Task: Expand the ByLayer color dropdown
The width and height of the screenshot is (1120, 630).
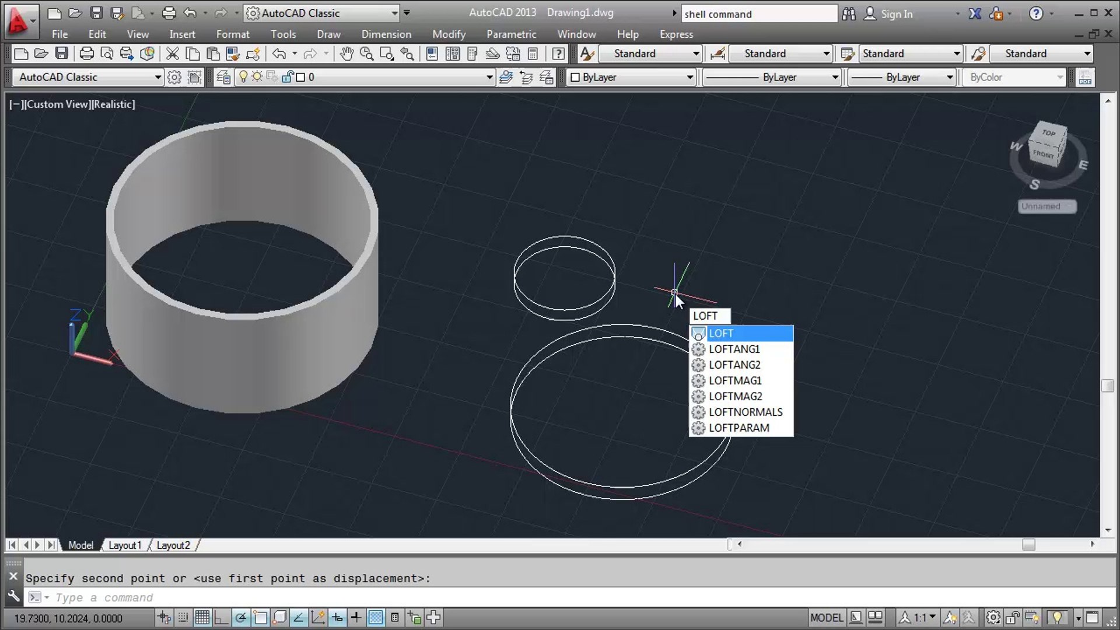Action: coord(632,77)
